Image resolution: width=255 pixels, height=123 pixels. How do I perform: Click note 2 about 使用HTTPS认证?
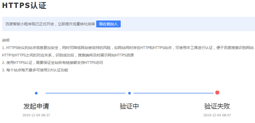point(53,63)
